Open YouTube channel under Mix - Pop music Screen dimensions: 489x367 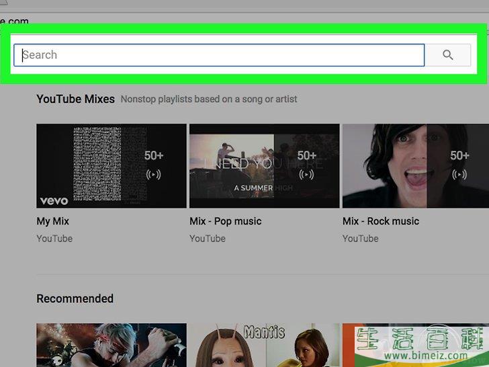(208, 239)
